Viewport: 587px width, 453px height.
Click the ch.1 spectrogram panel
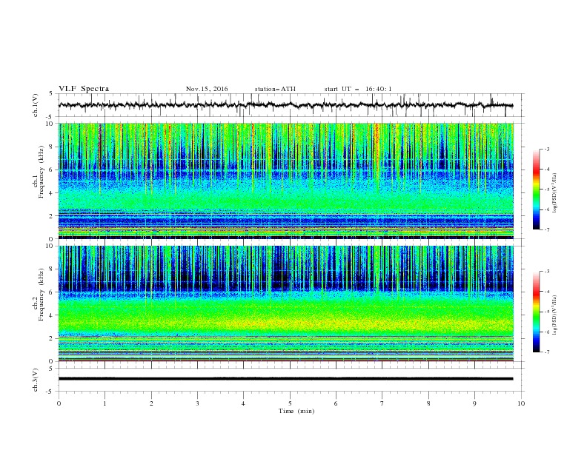point(285,181)
